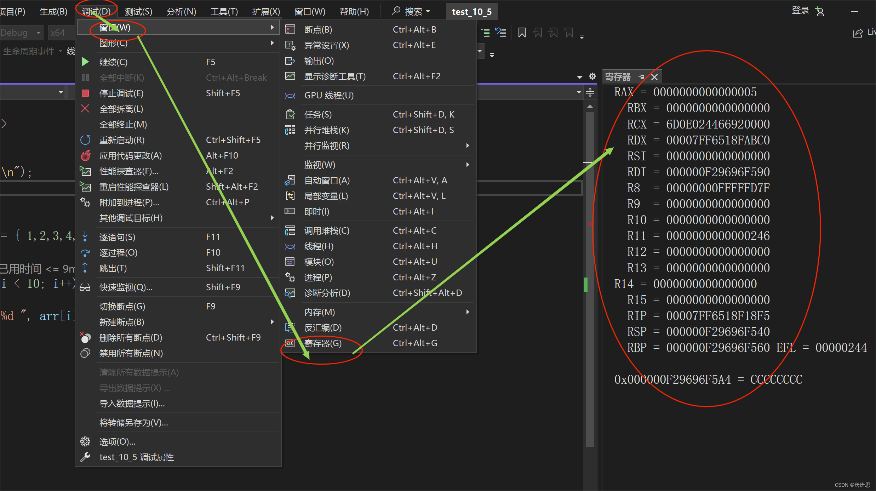Expand the 监视(W) submenu

pyautogui.click(x=379, y=165)
